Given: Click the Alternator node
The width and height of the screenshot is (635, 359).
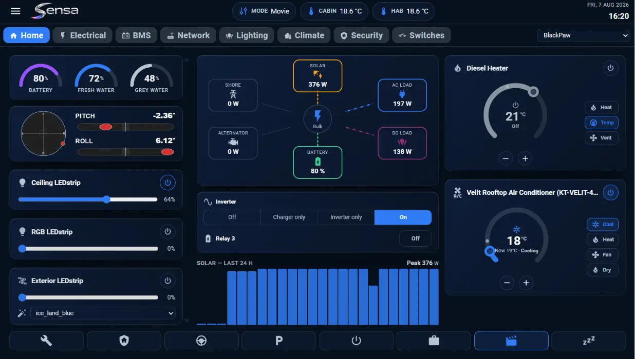Looking at the screenshot, I should pyautogui.click(x=233, y=143).
